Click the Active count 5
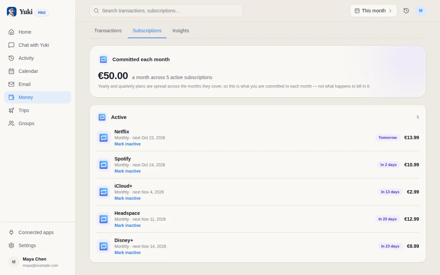This screenshot has width=440, height=275. click(418, 117)
